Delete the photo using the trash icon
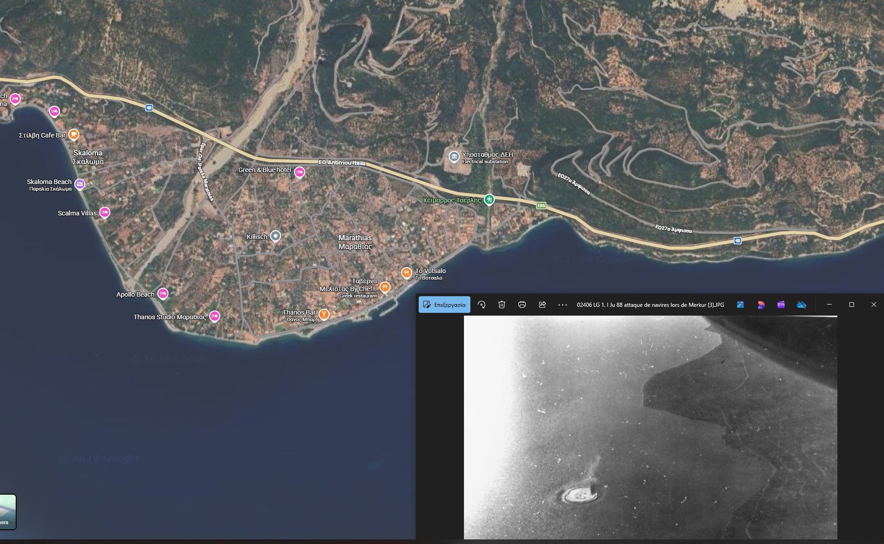 (502, 305)
